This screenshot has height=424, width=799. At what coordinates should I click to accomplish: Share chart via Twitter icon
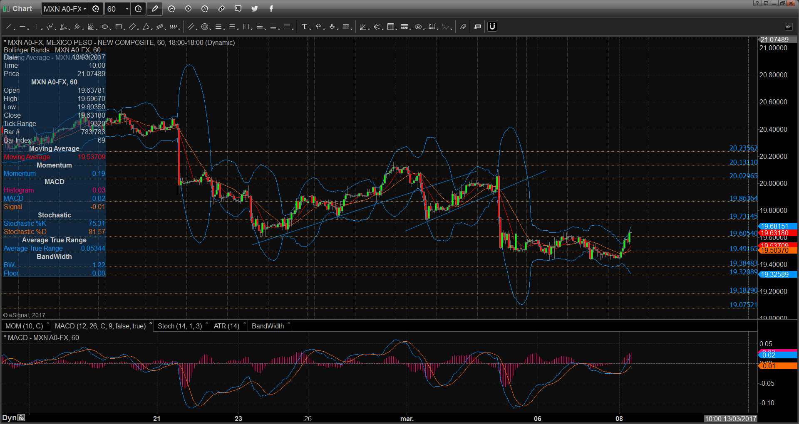point(255,9)
